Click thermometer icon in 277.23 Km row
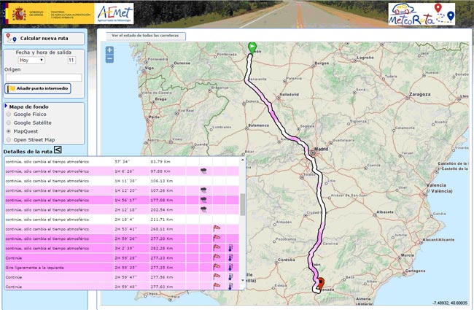Image resolution: width=474 pixels, height=310 pixels. click(230, 258)
